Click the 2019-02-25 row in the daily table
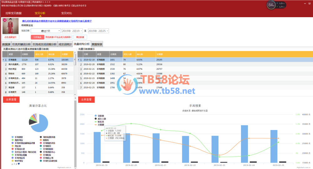The height and width of the screenshot is (169, 313). coord(195,87)
